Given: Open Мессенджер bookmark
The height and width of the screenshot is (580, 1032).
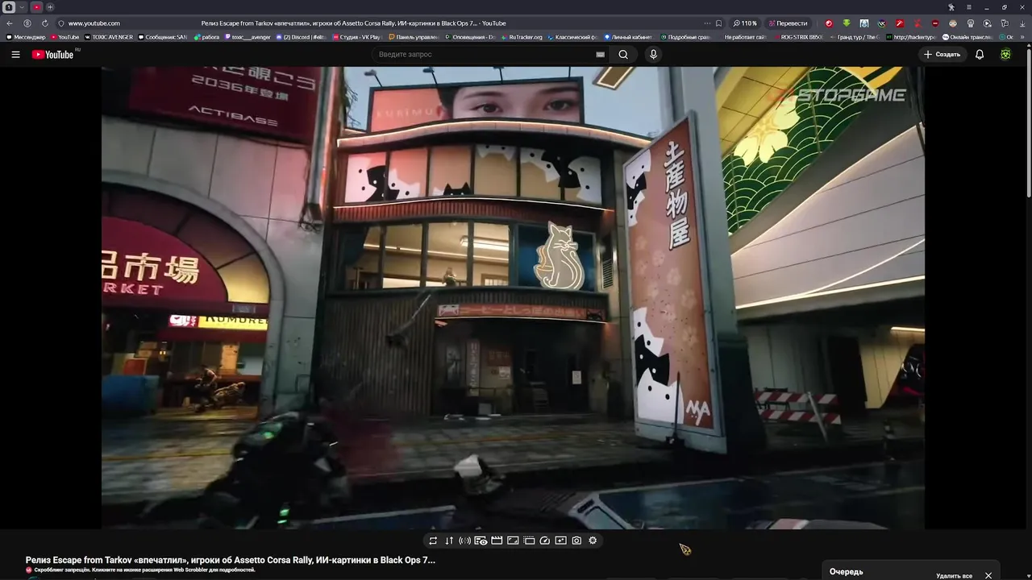Looking at the screenshot, I should (26, 37).
